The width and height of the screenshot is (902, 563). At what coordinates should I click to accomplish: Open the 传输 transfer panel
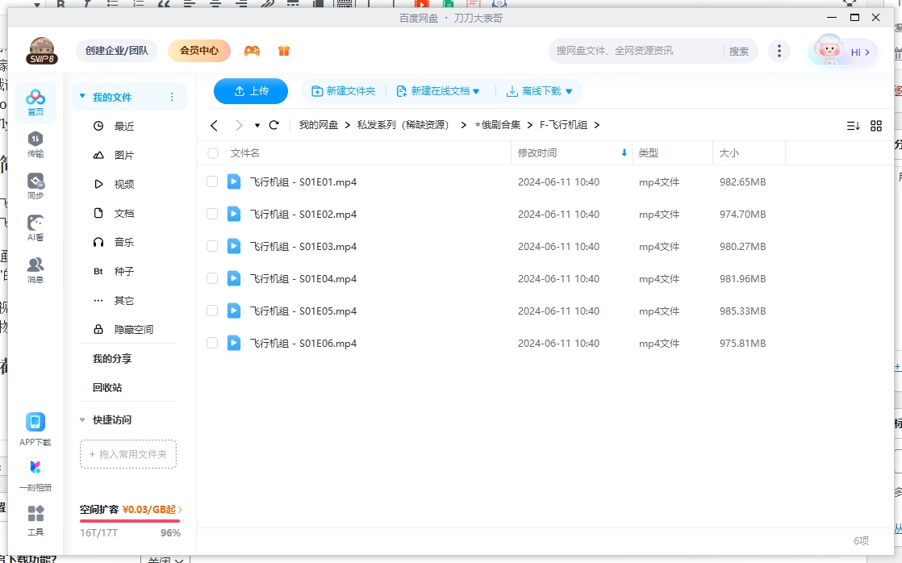(35, 144)
